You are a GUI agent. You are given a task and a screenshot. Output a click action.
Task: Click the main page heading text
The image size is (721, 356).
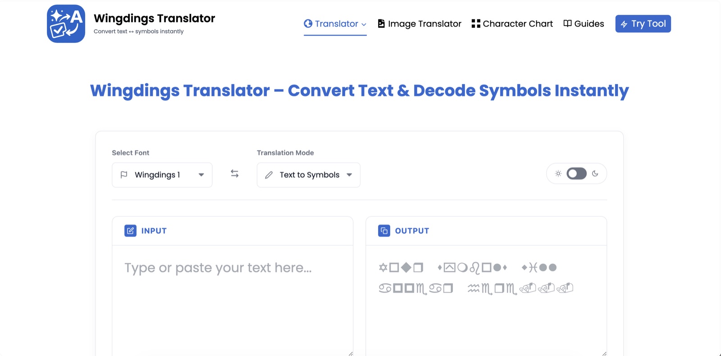click(x=360, y=91)
